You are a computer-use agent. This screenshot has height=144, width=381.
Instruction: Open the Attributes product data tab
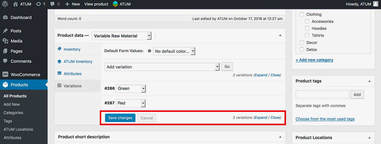tap(72, 74)
